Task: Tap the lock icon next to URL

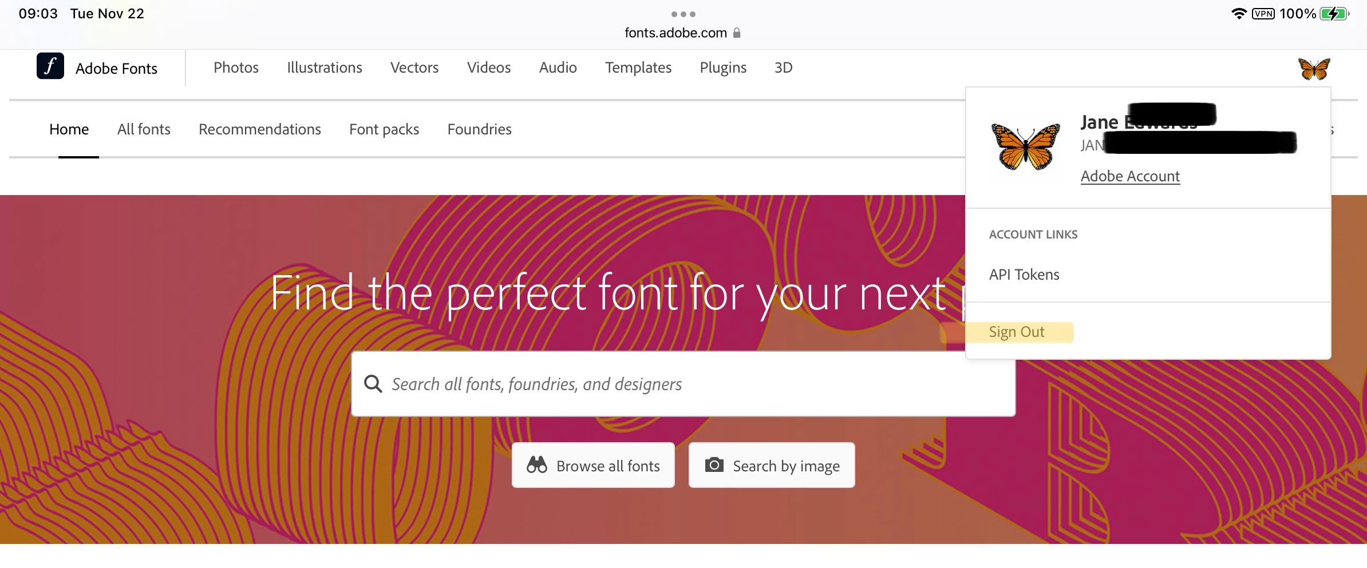Action: pyautogui.click(x=737, y=33)
